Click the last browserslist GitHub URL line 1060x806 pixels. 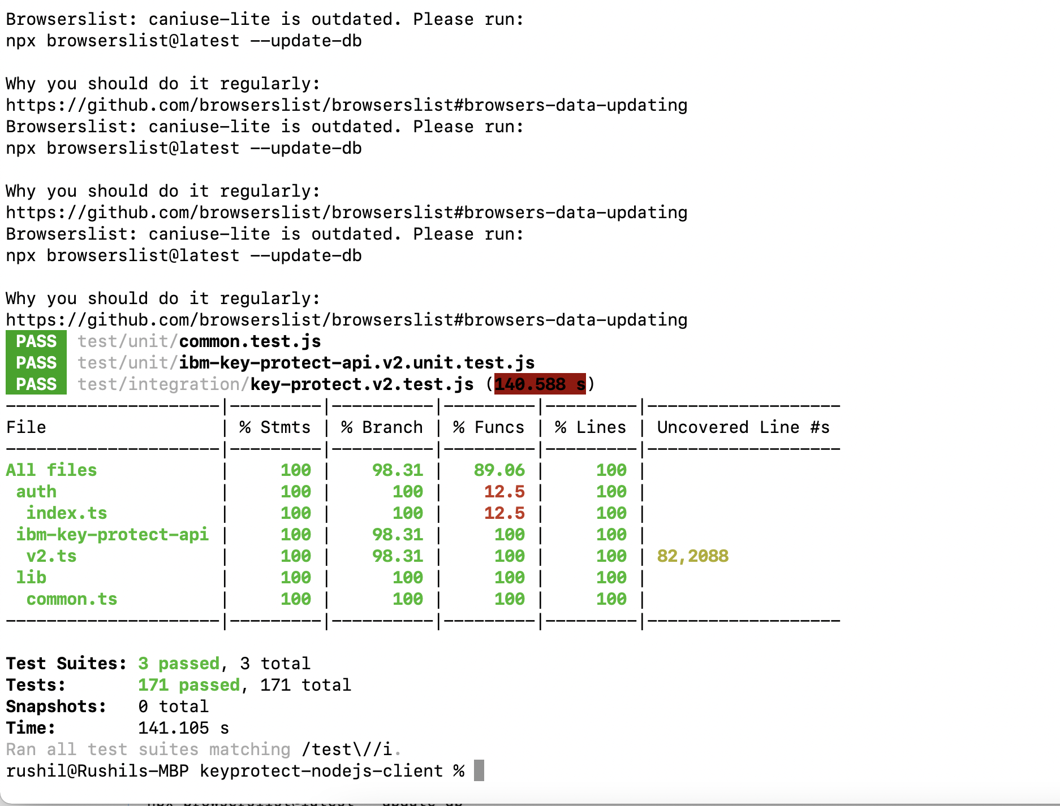coord(347,320)
